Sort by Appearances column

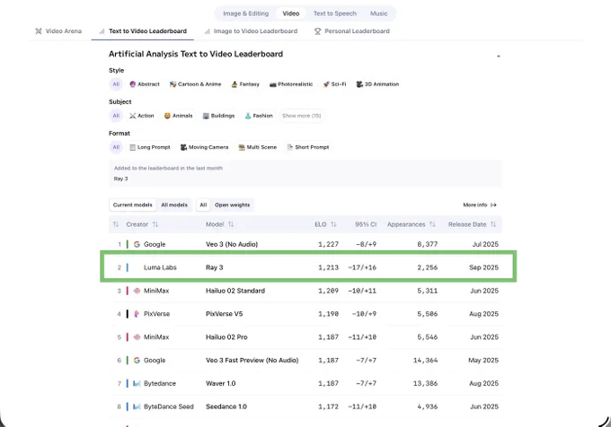click(412, 224)
